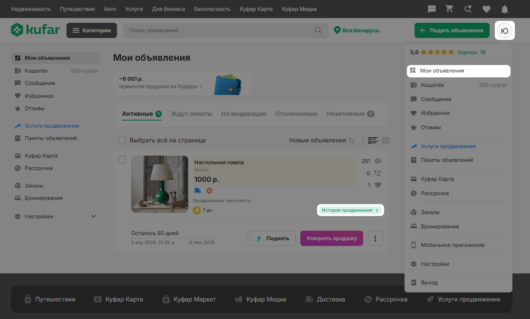Click Поднять button
Screen dimensions: 530x319
coord(272,238)
